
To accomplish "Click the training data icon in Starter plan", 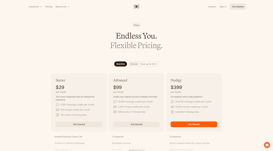I will click(57, 115).
